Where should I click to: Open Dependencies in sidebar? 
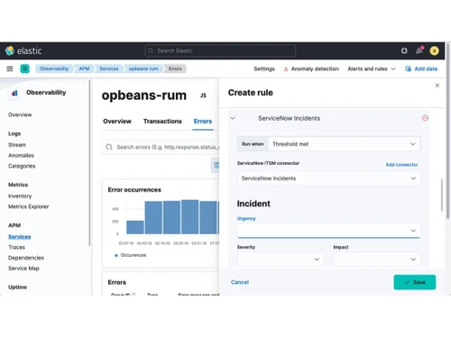click(26, 258)
